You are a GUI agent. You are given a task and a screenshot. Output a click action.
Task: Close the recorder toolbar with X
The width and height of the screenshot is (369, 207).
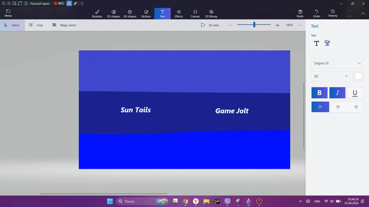tap(82, 3)
